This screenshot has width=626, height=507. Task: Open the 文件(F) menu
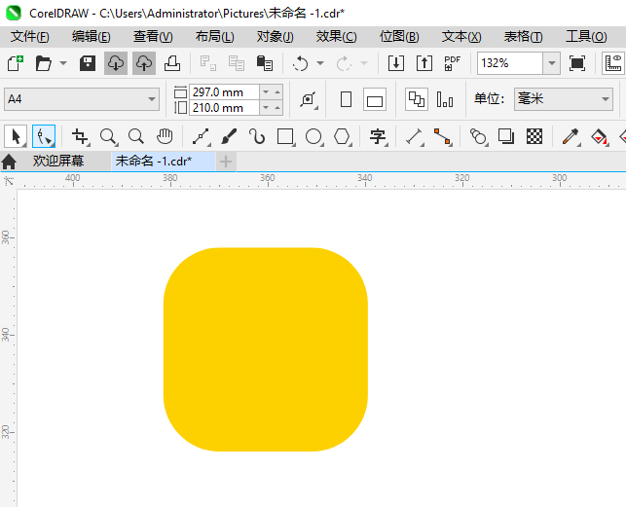point(30,37)
